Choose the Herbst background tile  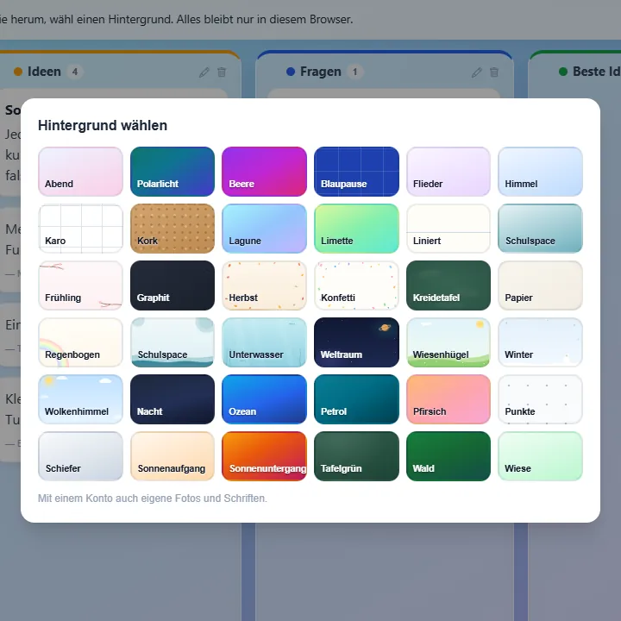264,285
